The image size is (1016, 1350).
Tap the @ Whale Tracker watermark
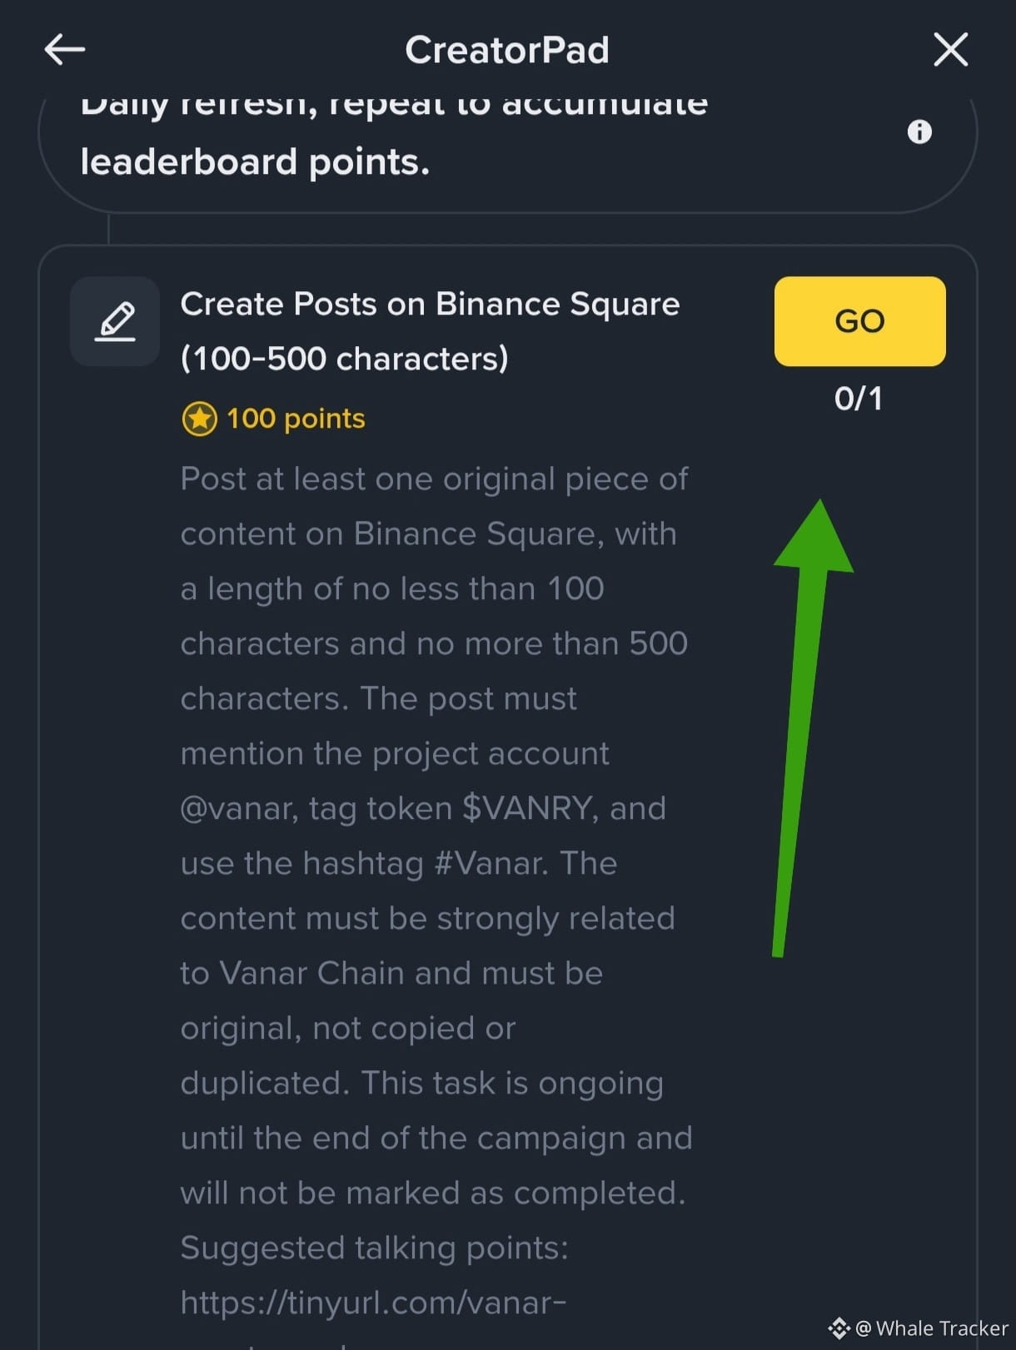point(933,1328)
